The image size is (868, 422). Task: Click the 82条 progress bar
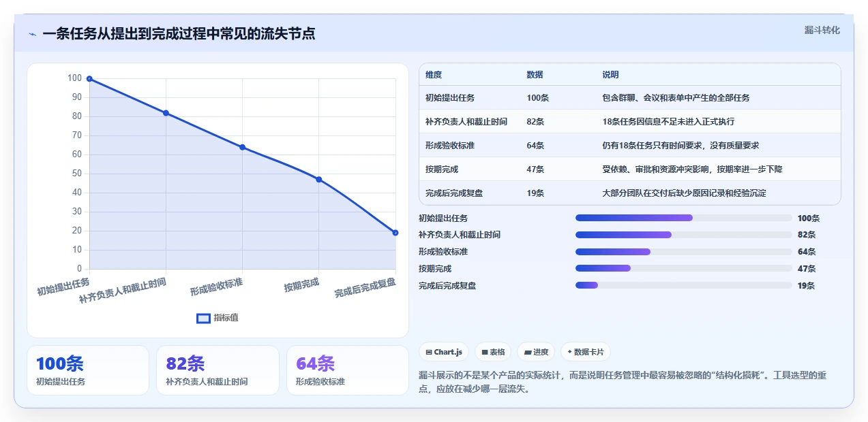[x=684, y=235]
